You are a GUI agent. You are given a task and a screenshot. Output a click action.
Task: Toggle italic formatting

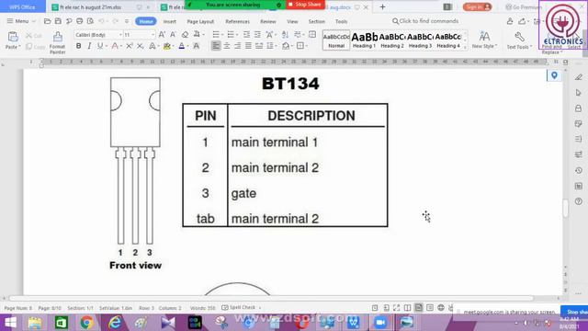pyautogui.click(x=89, y=46)
